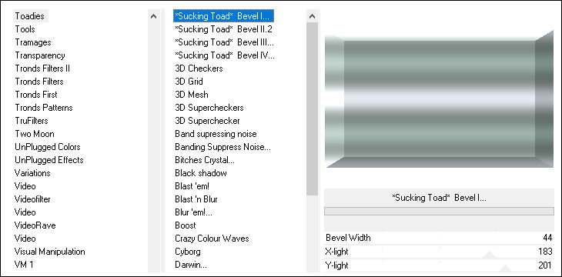Choose the Crazy Colour Waves filter
This screenshot has height=277, width=562.
212,239
